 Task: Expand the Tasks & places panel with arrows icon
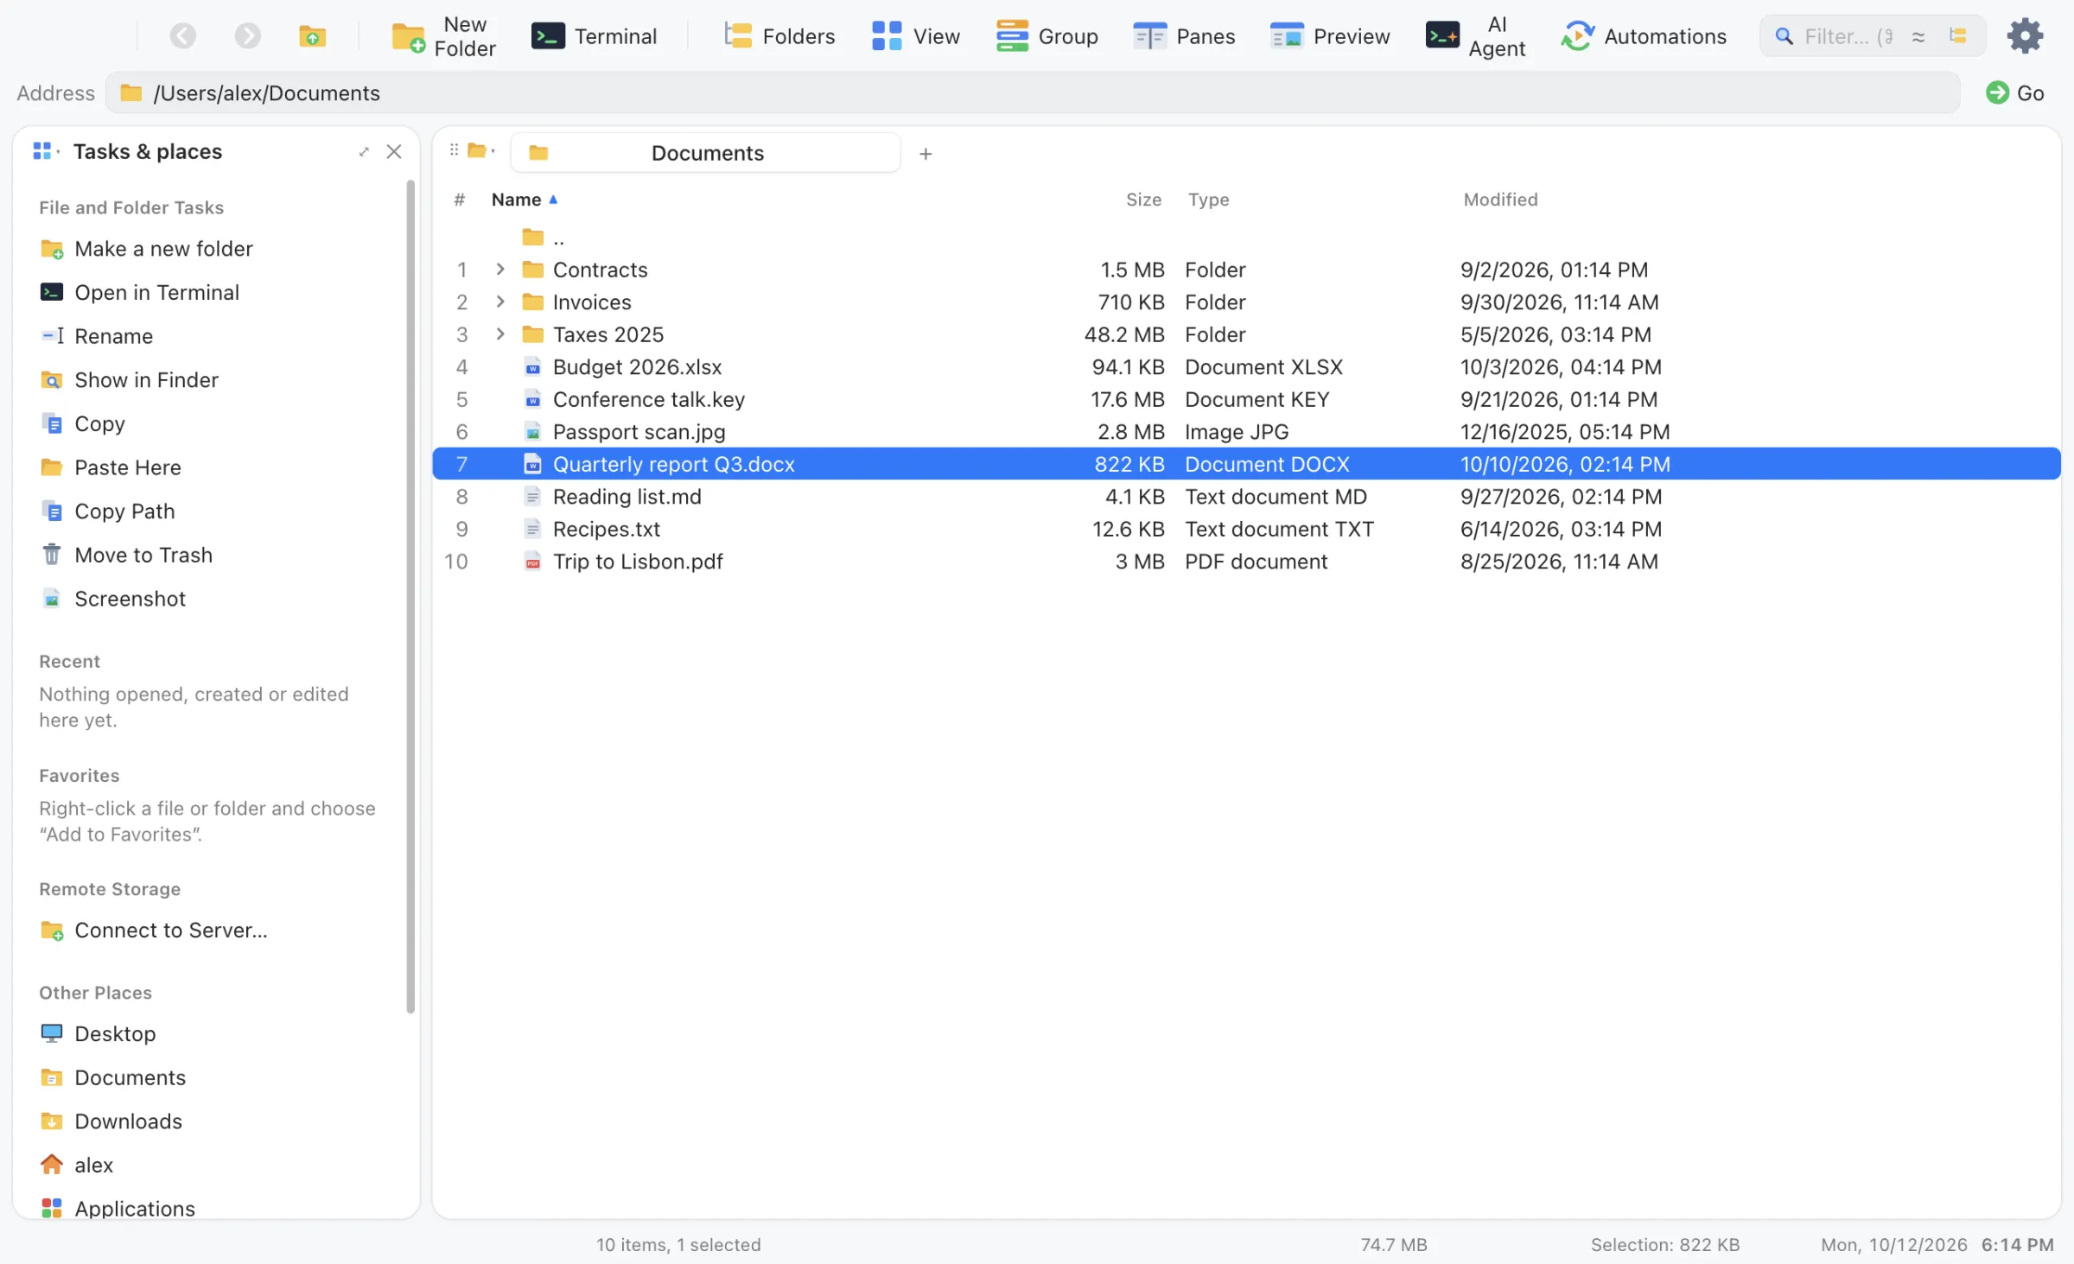(x=364, y=152)
